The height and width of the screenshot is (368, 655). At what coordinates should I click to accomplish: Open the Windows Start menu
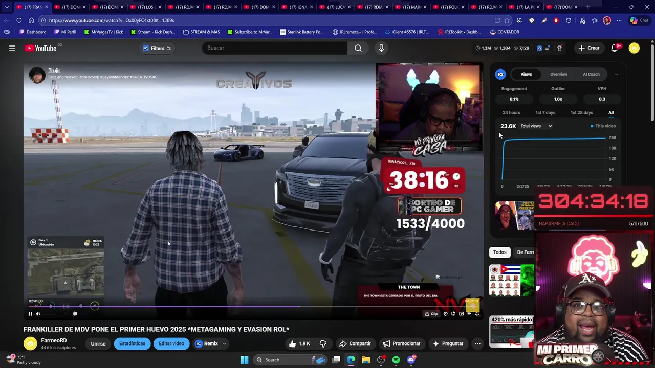tap(244, 360)
